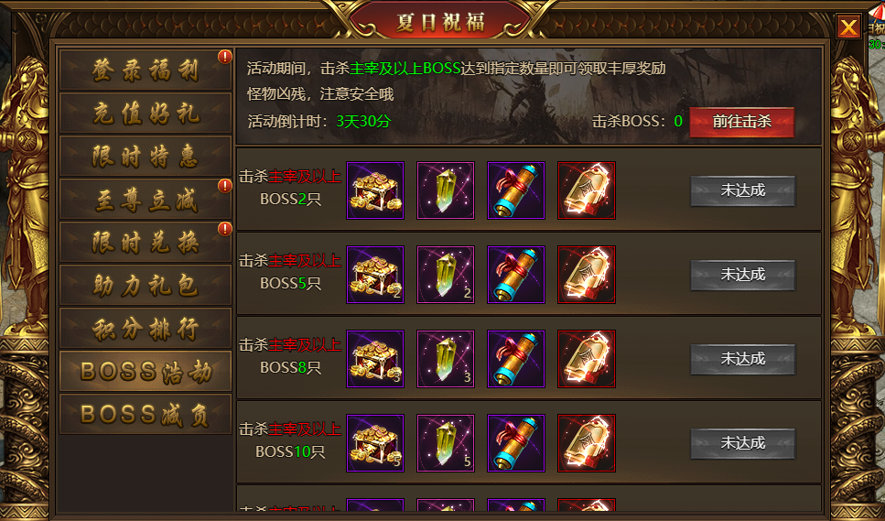Screen dimensions: 885x521
Task: Select the yellow crystal in BOSS5只 row
Action: pos(446,275)
